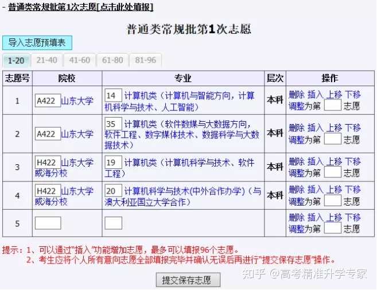Click 下移 for choice 1

click(353, 95)
